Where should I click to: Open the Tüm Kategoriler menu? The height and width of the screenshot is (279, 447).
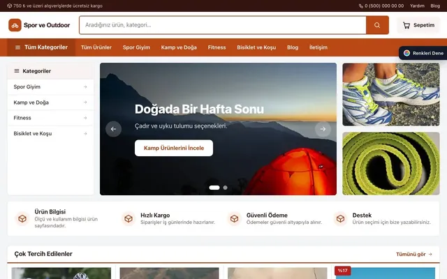(41, 47)
